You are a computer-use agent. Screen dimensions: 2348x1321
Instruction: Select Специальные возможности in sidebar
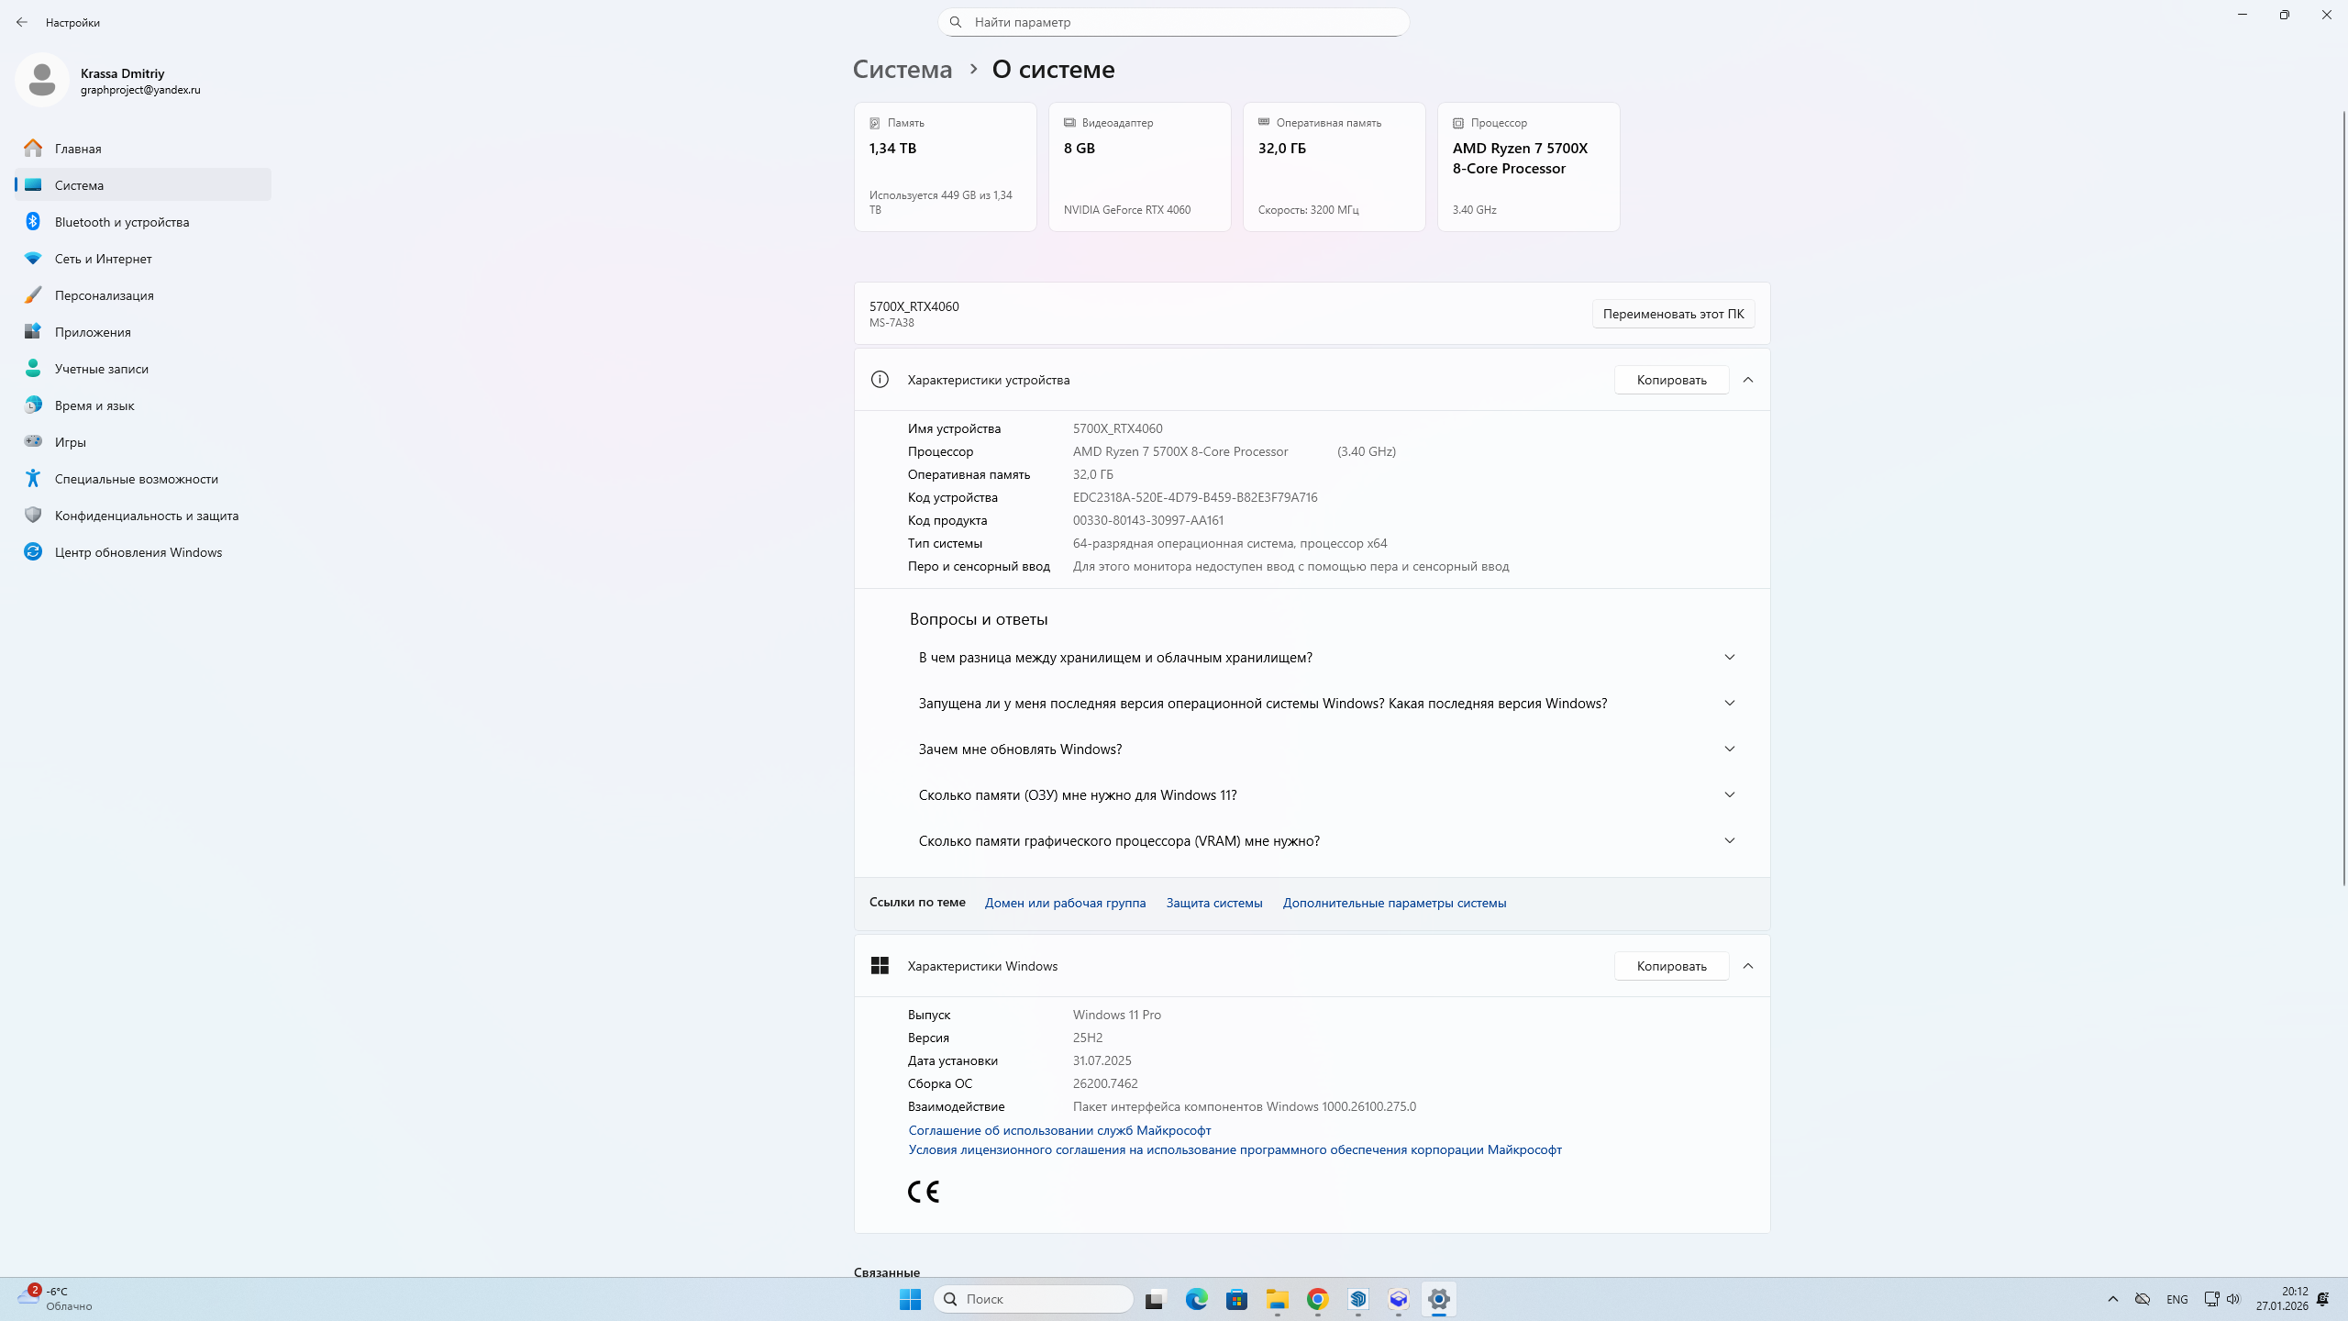pyautogui.click(x=136, y=479)
